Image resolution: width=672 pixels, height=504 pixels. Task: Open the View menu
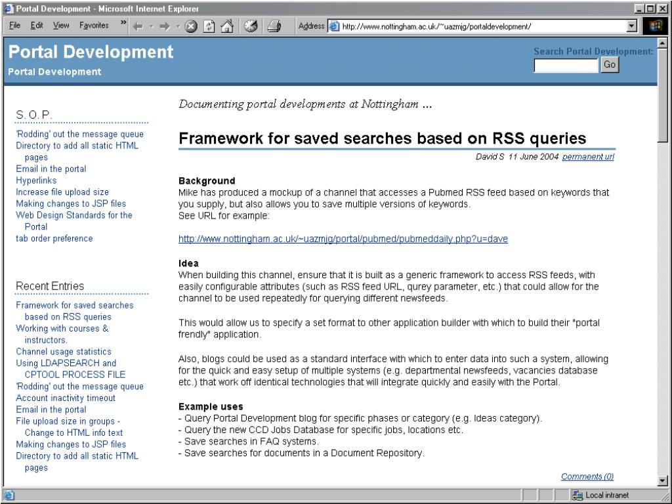pos(61,26)
